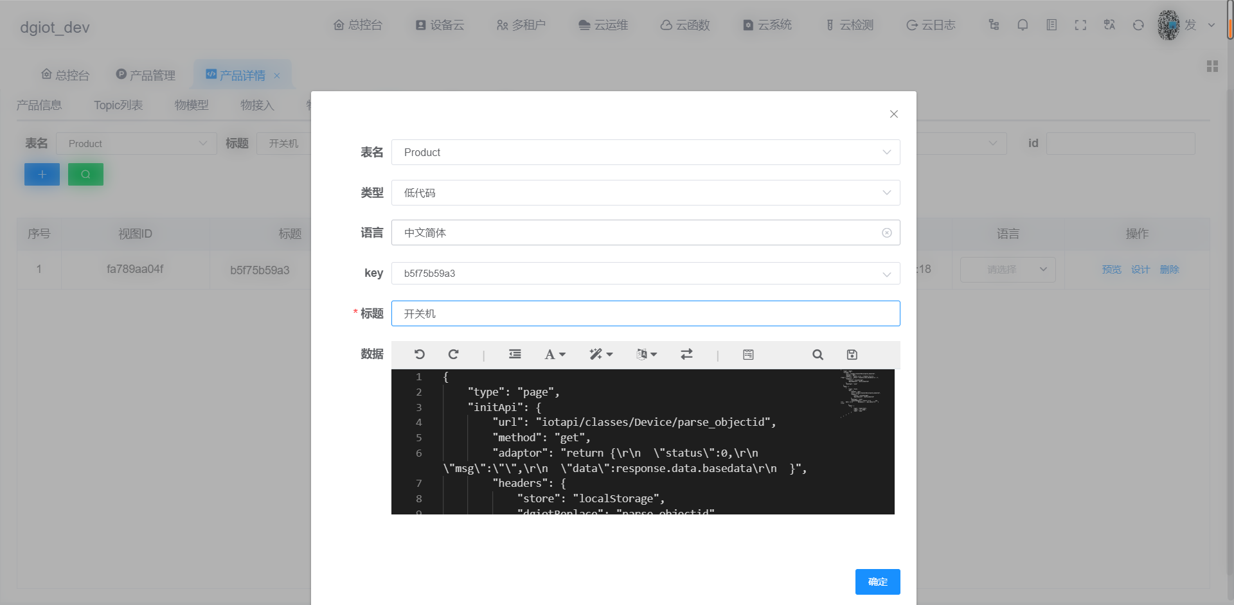
Task: Open the 多租户 top navigation menu
Action: click(521, 25)
